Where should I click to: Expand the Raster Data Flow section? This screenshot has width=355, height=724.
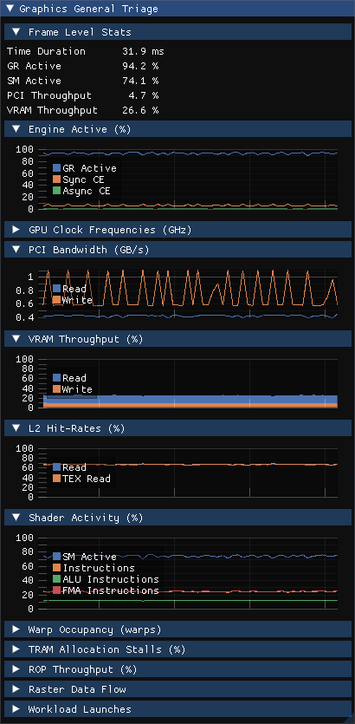click(x=177, y=689)
